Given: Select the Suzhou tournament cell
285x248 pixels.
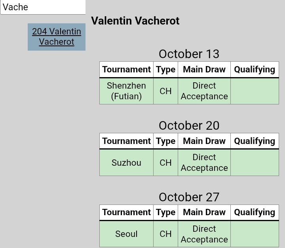Looking at the screenshot, I should [x=127, y=163].
